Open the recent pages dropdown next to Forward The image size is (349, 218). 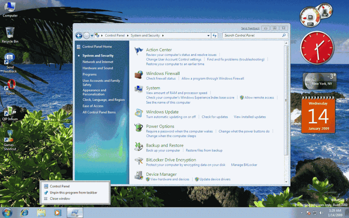click(92, 36)
